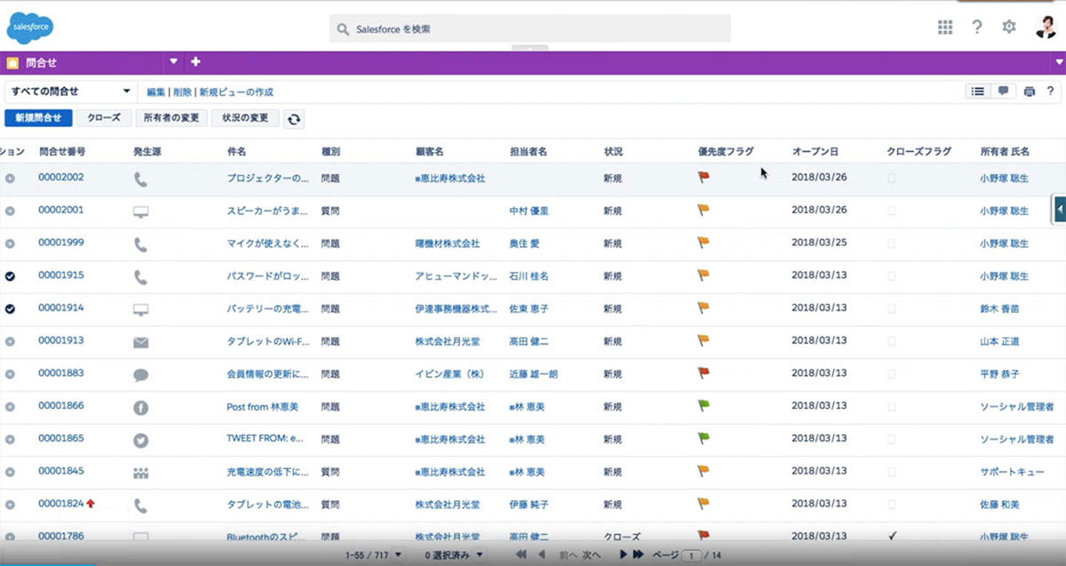Click red escalation arrow beside 00001824
This screenshot has height=566, width=1066.
click(91, 504)
